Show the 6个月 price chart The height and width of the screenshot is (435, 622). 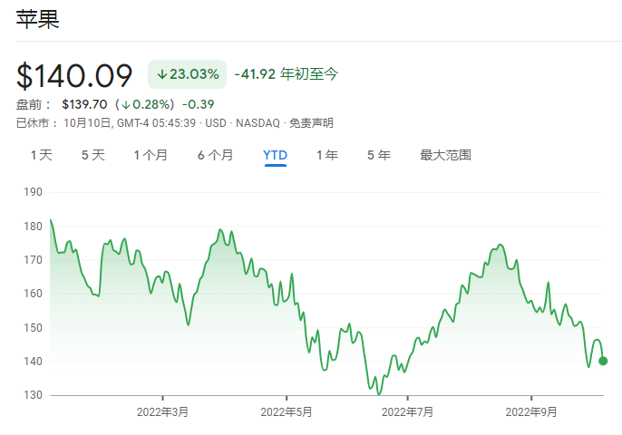click(x=215, y=155)
